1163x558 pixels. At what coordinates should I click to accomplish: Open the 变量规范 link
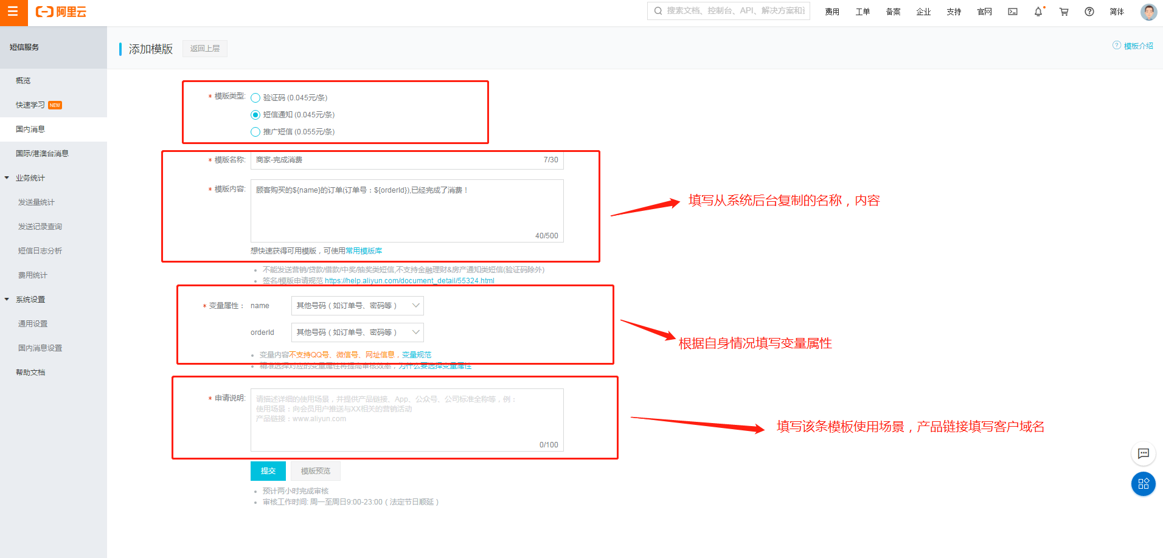(x=417, y=355)
